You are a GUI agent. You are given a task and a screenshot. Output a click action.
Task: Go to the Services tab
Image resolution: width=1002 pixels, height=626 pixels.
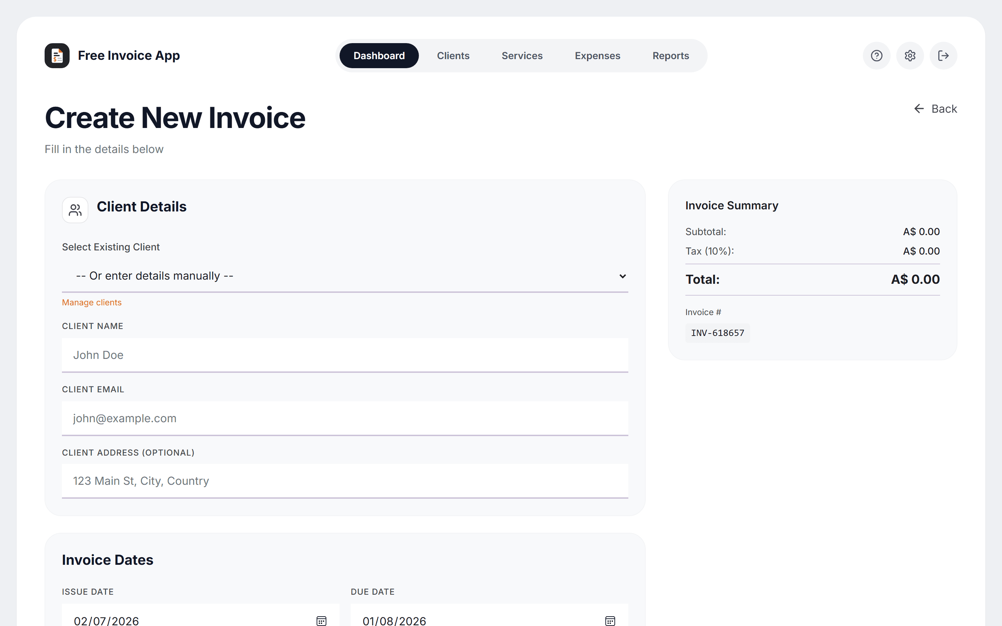[x=522, y=56]
